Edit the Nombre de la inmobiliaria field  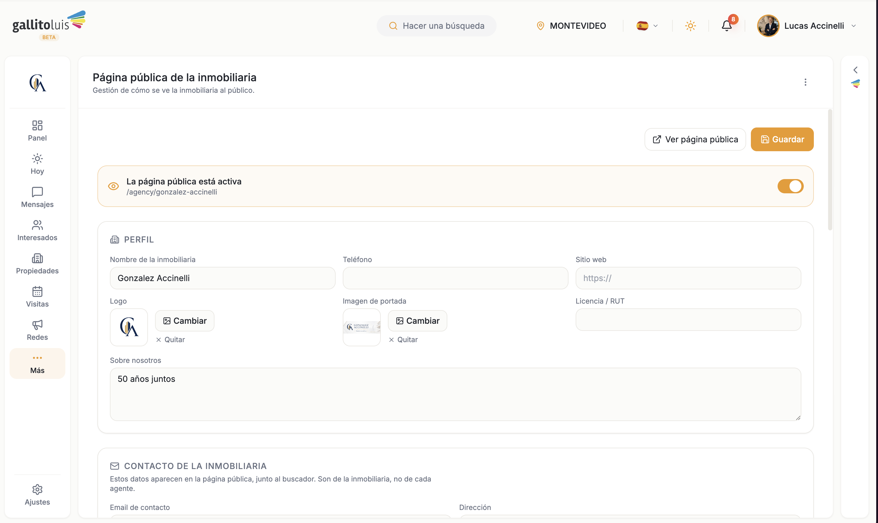click(x=222, y=278)
